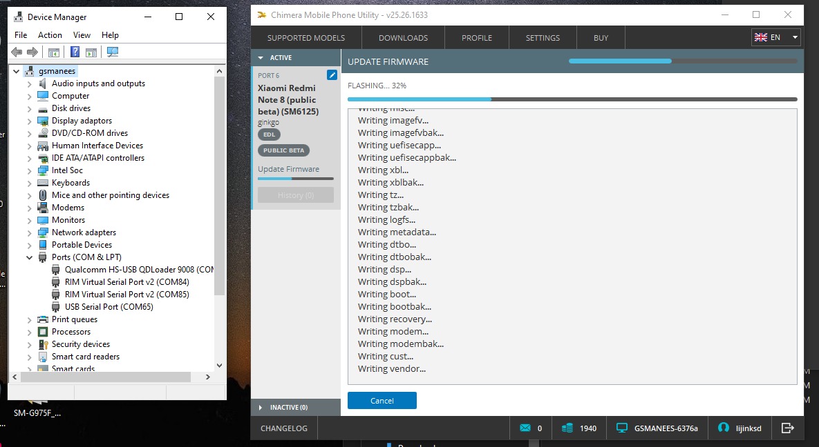Screen dimensions: 819x447
Task: Click the Update Firmware progress bar in the sidebar
Action: pos(296,179)
